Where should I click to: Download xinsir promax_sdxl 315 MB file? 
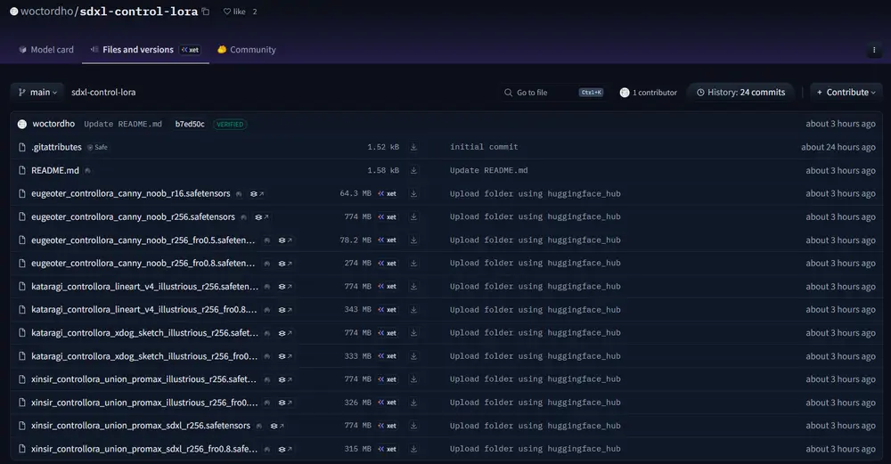(413, 449)
